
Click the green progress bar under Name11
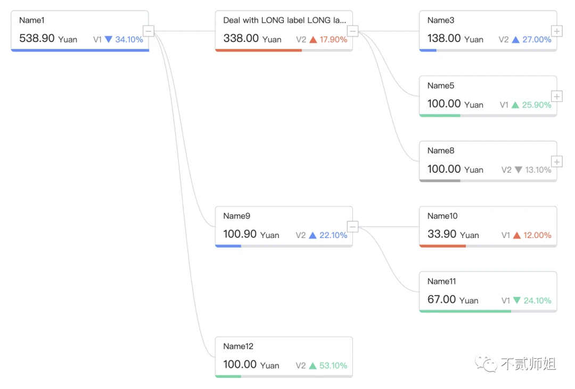pos(465,311)
